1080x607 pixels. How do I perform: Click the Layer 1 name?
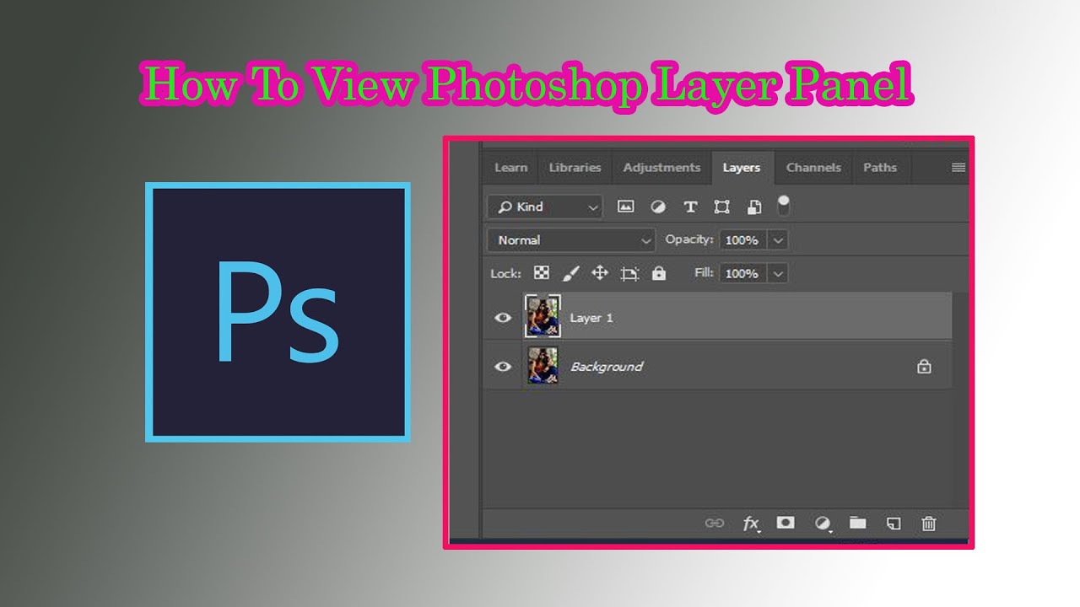click(591, 318)
